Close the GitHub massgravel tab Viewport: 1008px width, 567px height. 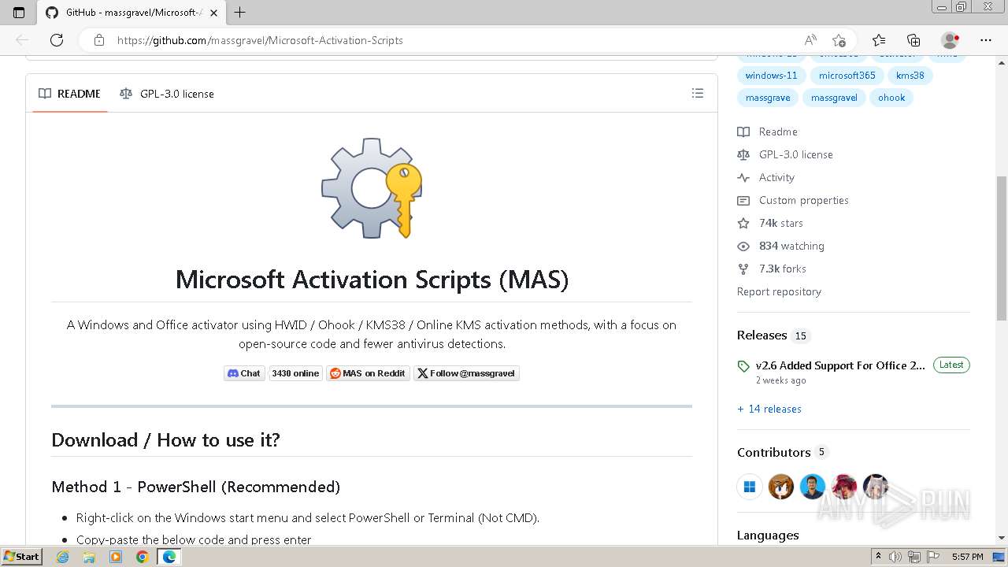click(x=213, y=13)
